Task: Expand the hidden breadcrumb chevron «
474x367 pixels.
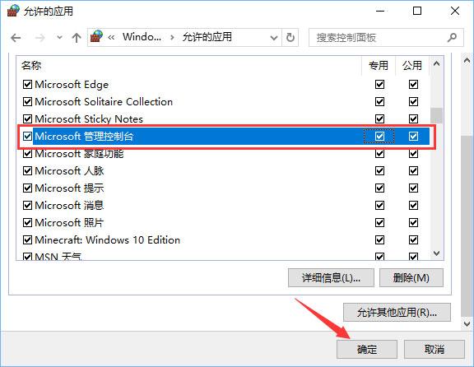Action: point(111,38)
